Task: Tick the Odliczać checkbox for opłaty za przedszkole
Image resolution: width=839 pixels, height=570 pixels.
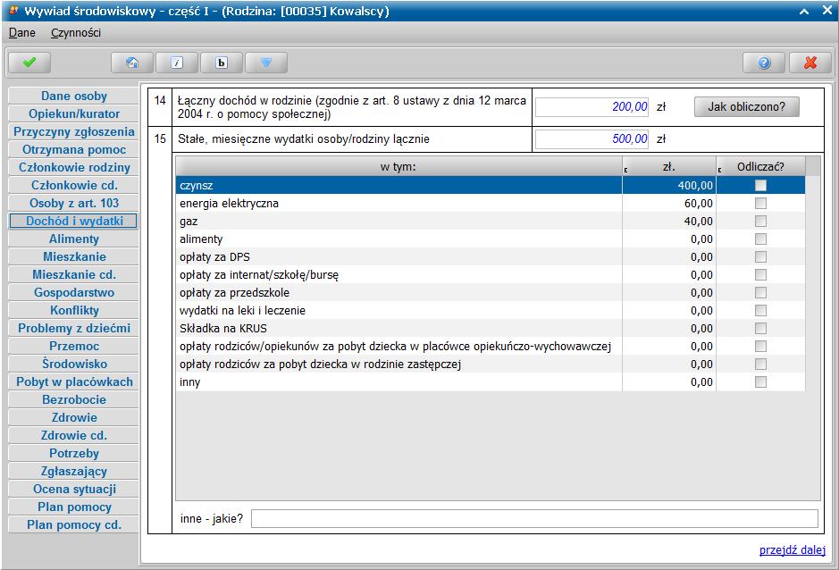Action: (x=760, y=293)
